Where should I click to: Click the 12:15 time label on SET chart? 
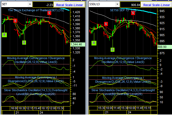[x=30, y=108]
